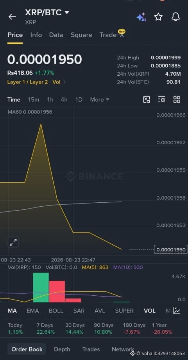
Task: Toggle the BOLL indicator
Action: click(56, 311)
